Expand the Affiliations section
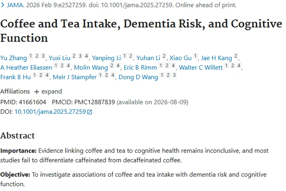Screen dimensions: 286x191 48,92
